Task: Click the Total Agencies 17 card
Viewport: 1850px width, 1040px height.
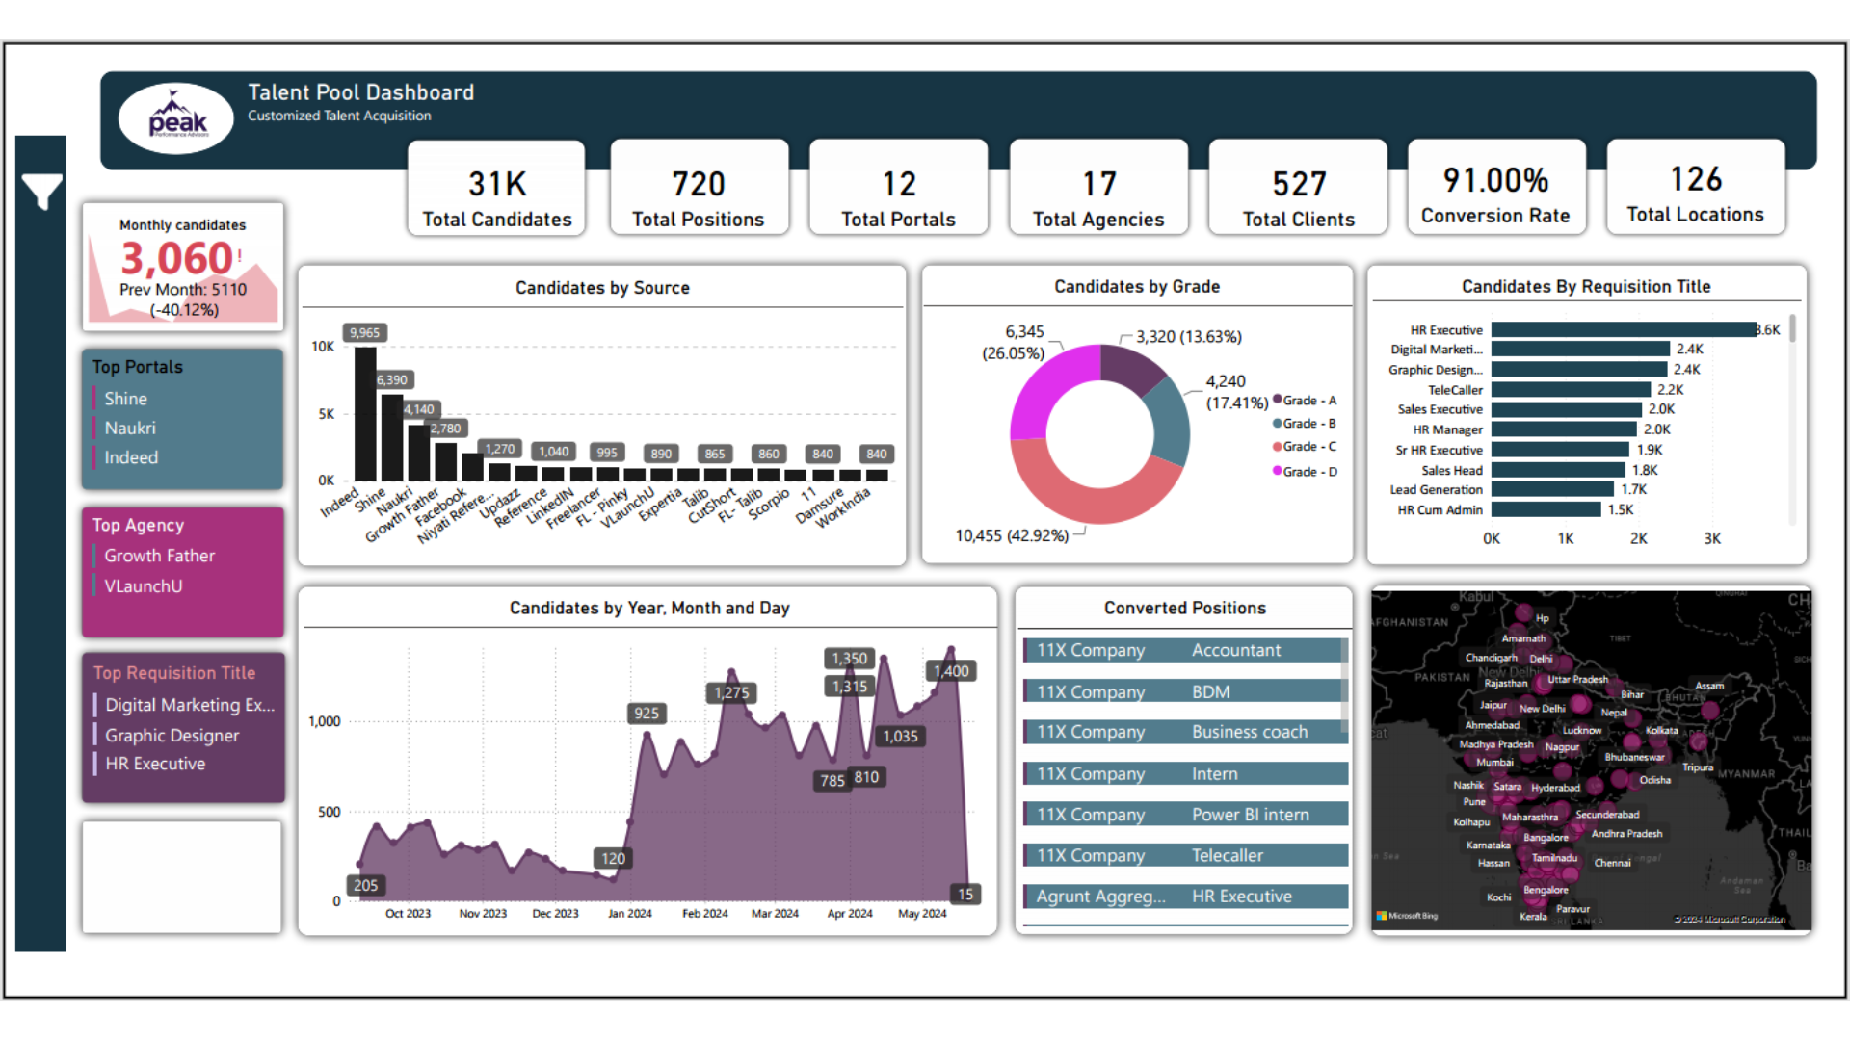Action: pyautogui.click(x=1098, y=188)
